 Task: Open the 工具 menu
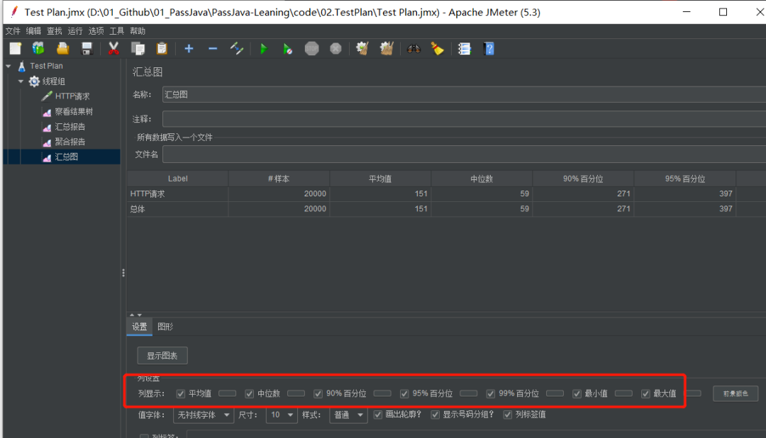[x=117, y=31]
